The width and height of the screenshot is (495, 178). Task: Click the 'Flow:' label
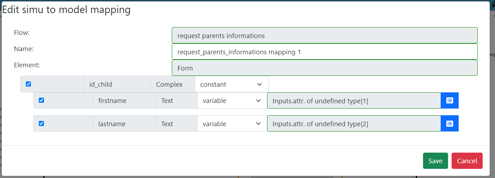tap(22, 33)
